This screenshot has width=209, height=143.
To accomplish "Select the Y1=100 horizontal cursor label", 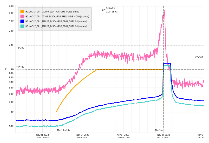I will coord(20,67).
